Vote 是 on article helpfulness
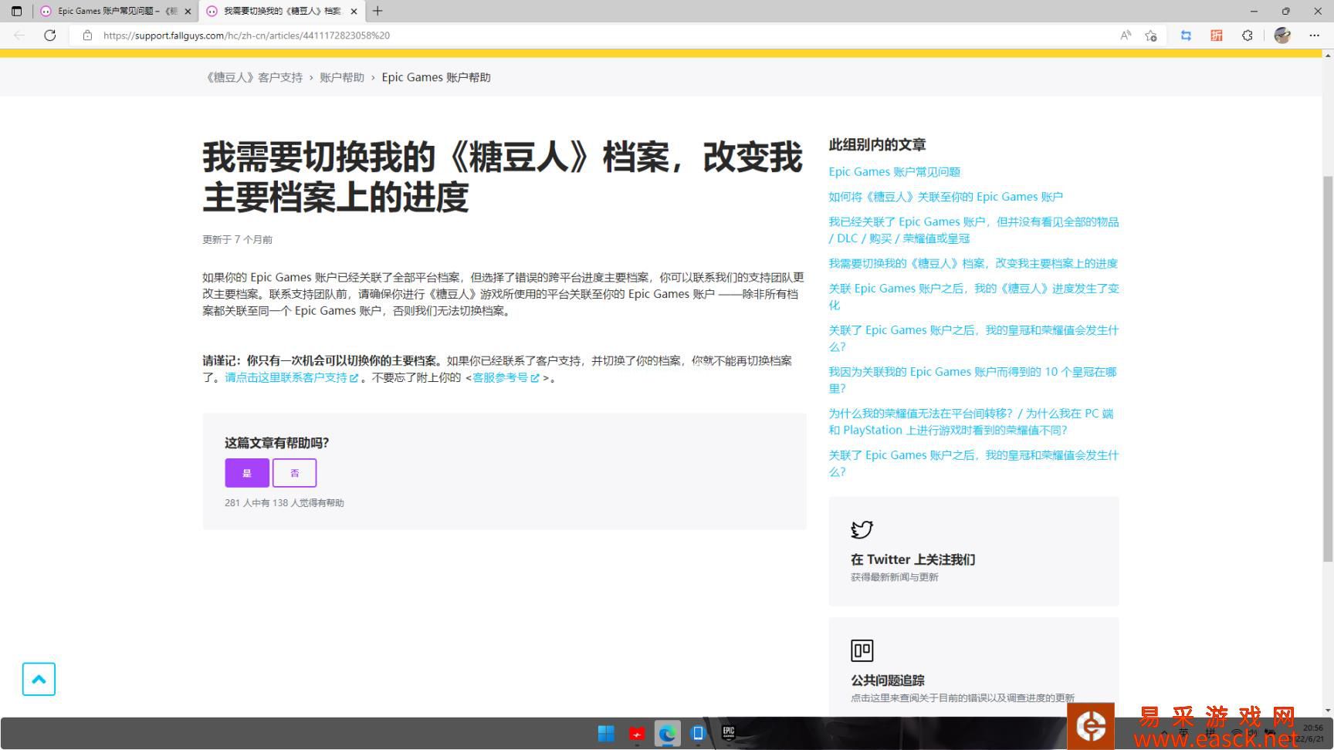 point(247,473)
